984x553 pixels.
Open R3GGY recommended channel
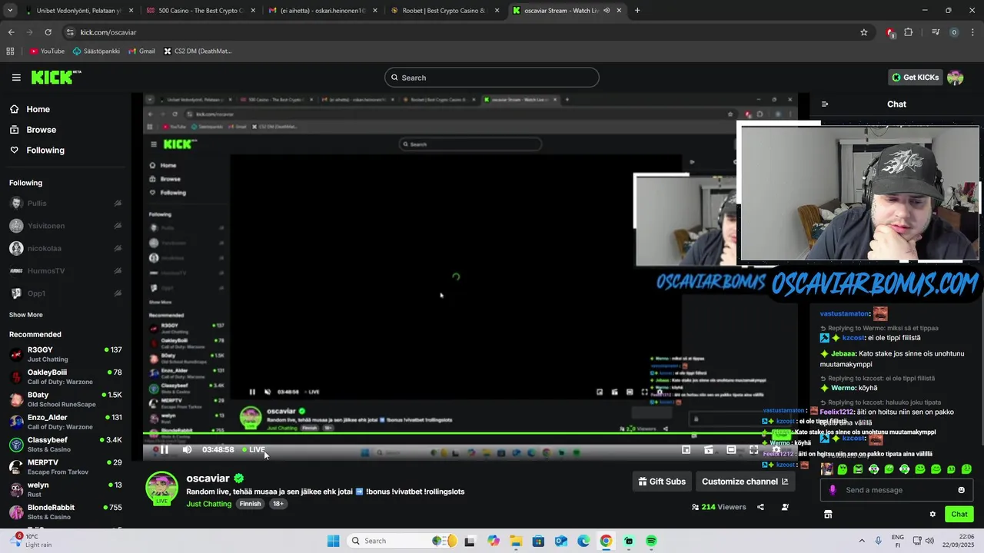pos(65,354)
